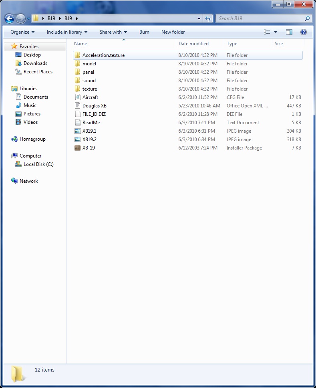
Task: Open Downloads in Favorites
Action: point(35,63)
